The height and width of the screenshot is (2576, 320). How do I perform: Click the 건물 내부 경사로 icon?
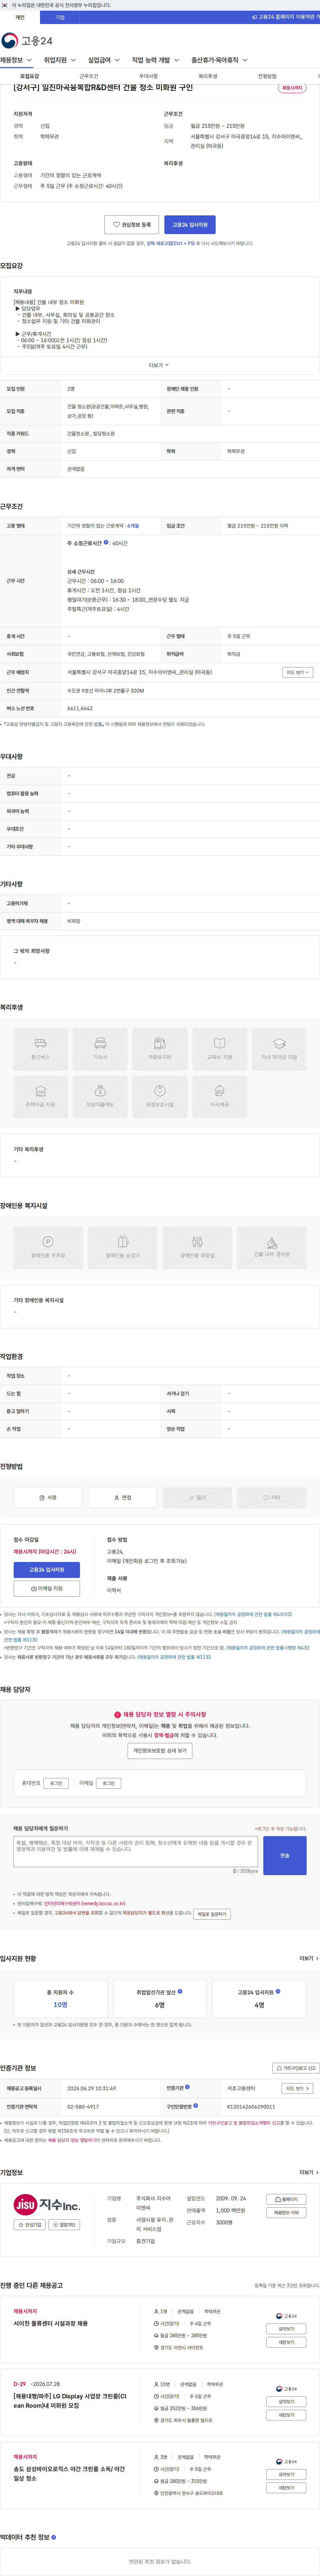point(272,1248)
